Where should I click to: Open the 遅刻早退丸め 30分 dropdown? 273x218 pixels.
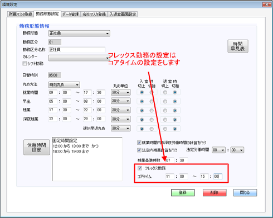pyautogui.click(x=121, y=129)
